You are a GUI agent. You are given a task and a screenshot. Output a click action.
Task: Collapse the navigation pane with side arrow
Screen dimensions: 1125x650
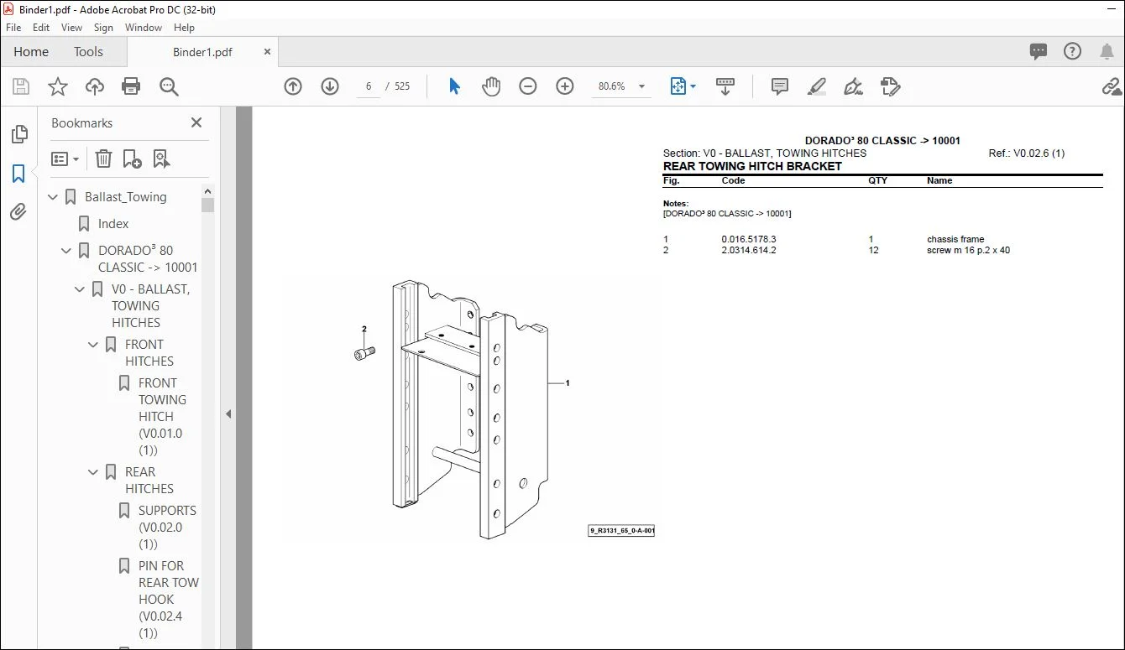coord(228,413)
